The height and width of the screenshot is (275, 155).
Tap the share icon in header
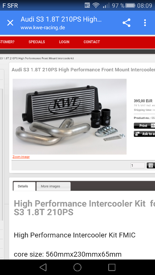pyautogui.click(x=127, y=23)
